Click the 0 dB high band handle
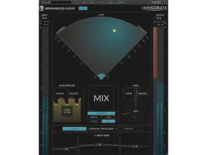 click(135, 146)
